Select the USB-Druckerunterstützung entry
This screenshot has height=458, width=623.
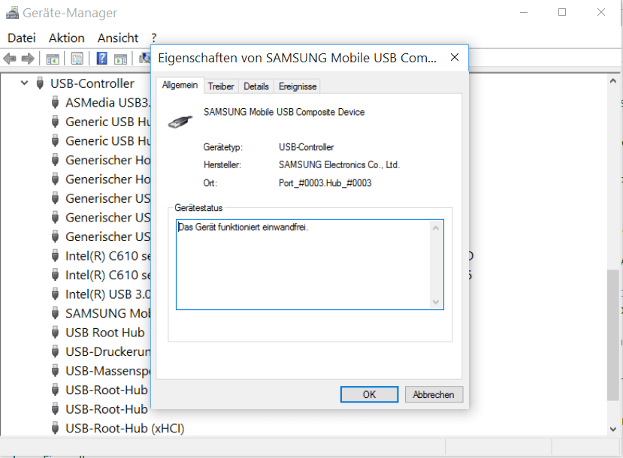tap(108, 351)
